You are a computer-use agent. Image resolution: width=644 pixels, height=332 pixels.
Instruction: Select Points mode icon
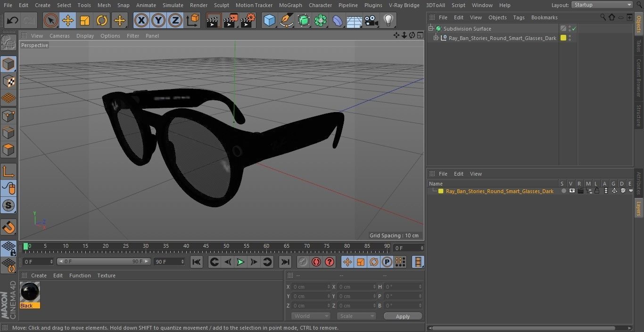tap(8, 116)
